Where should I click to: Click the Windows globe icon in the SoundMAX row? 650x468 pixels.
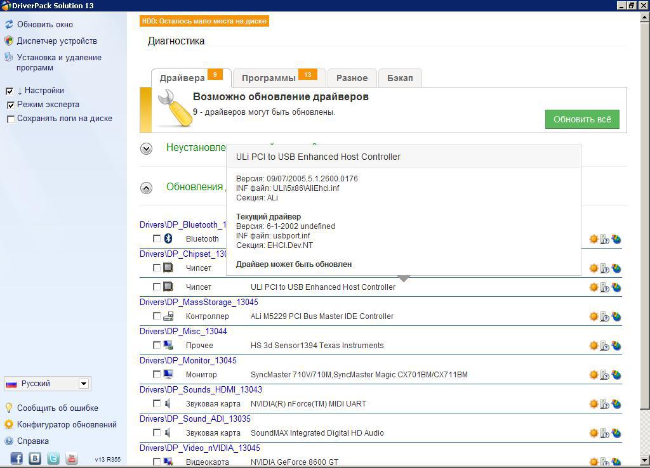616,433
